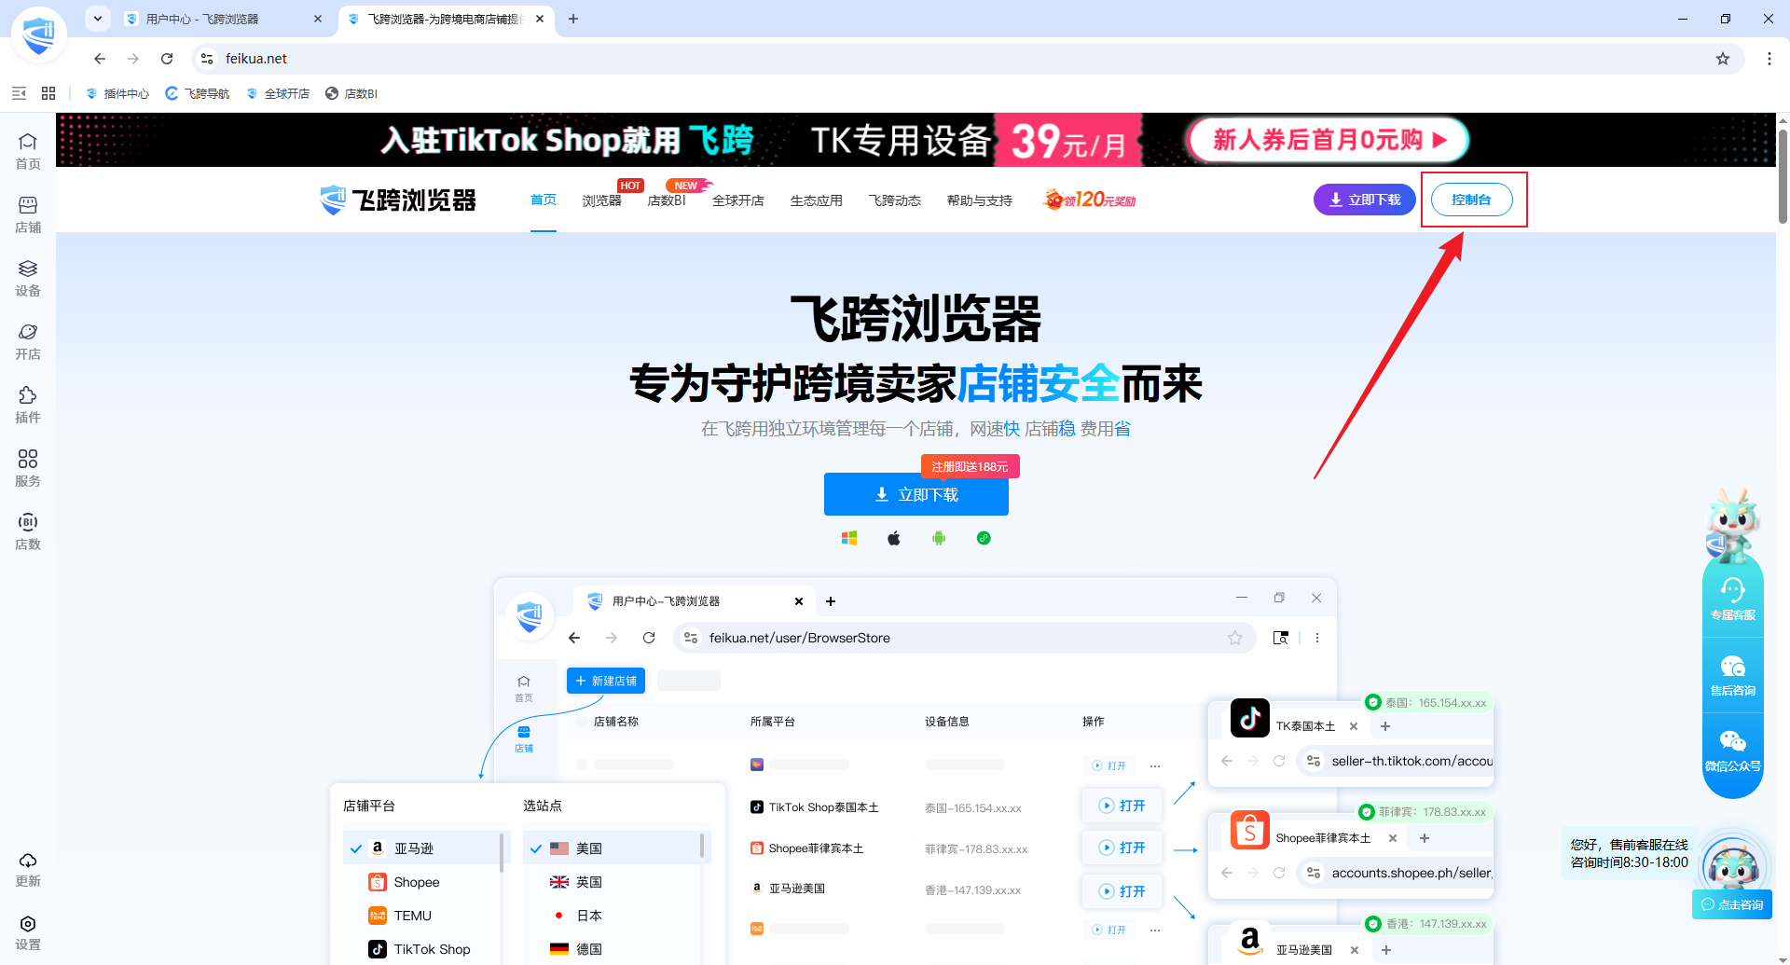This screenshot has width=1790, height=965.
Task: Open the 飞跨动态 navigation menu item
Action: coord(895,200)
